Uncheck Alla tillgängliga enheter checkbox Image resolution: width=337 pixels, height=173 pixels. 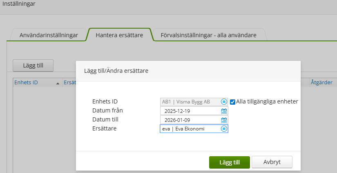(x=232, y=102)
